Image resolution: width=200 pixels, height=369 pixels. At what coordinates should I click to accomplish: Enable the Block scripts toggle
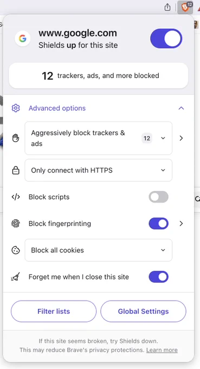point(159,197)
